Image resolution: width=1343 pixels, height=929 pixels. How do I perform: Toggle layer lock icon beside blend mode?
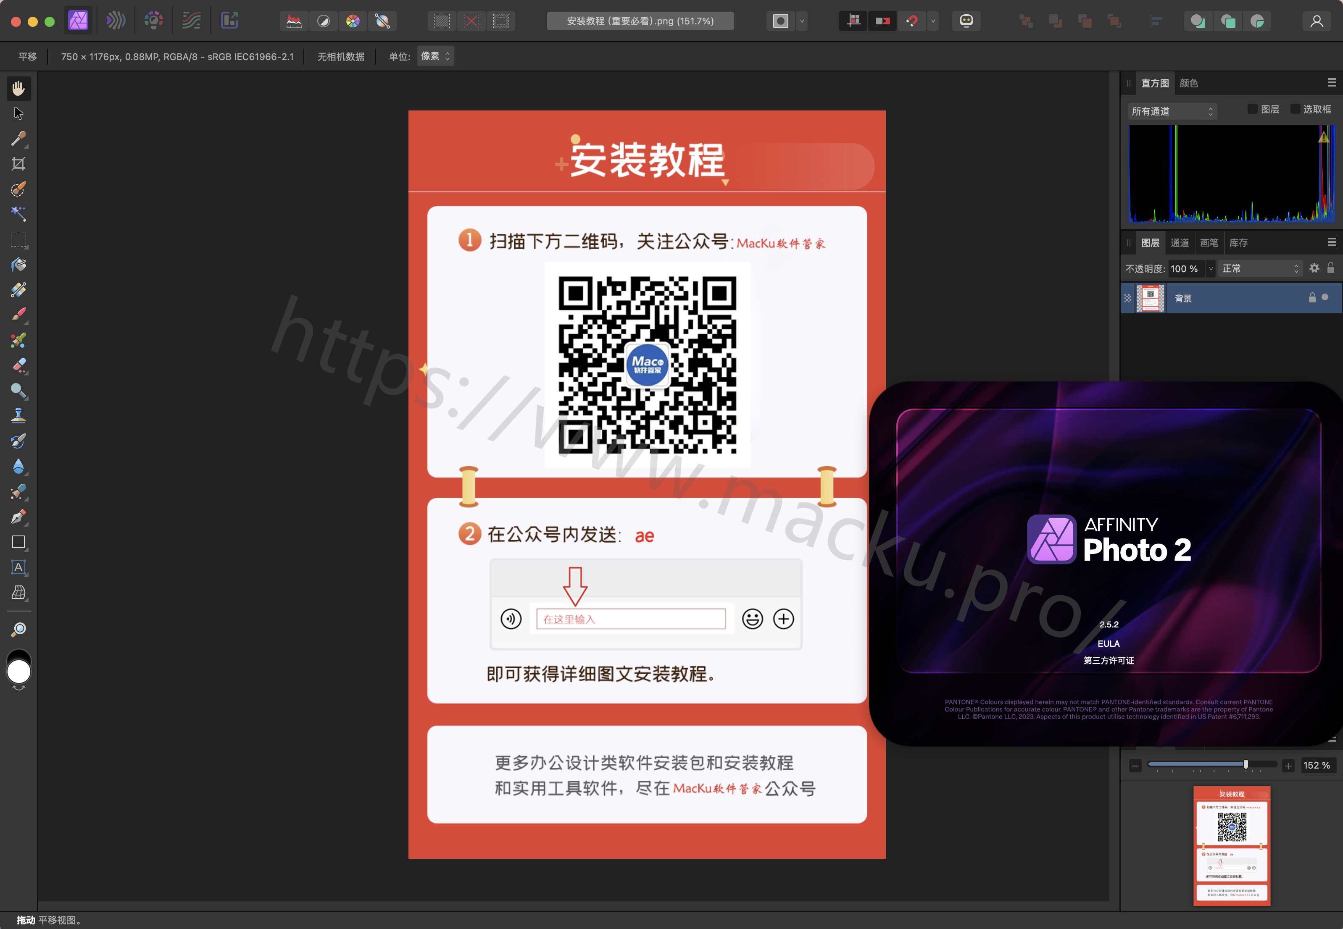coord(1331,268)
